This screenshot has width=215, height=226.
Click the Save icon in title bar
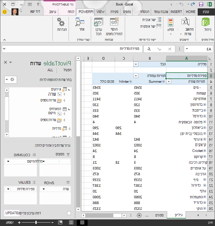coord(201,4)
